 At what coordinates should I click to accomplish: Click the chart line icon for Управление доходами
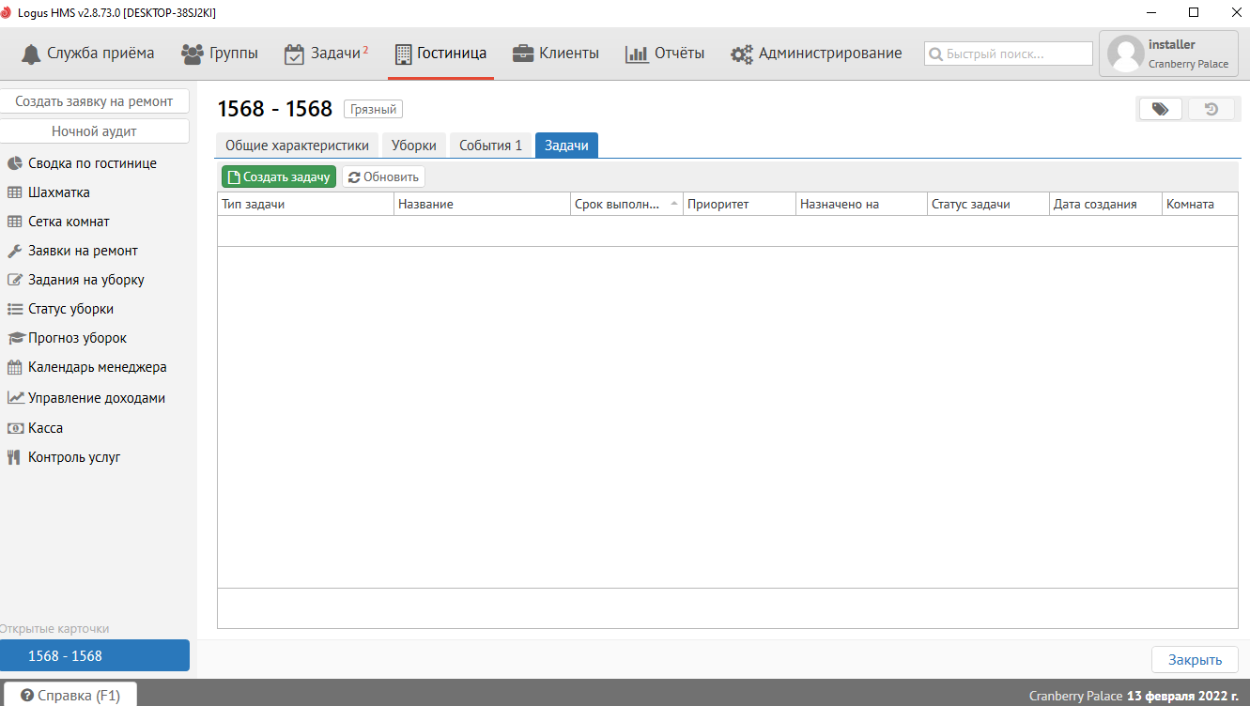click(x=15, y=398)
